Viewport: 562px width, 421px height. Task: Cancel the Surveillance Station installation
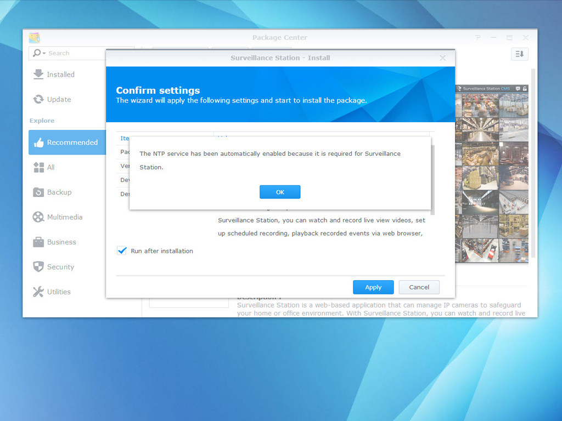(419, 287)
